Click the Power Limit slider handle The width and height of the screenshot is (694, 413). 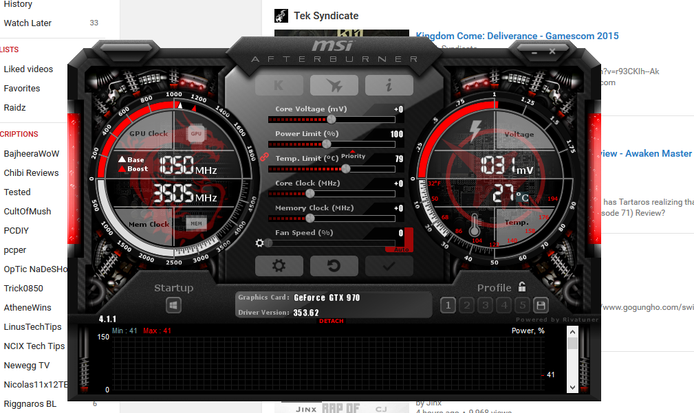327,144
